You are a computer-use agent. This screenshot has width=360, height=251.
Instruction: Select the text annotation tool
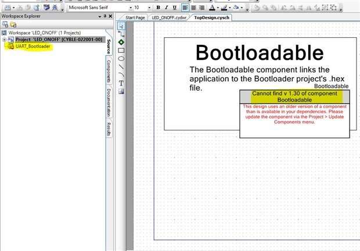pos(121,83)
